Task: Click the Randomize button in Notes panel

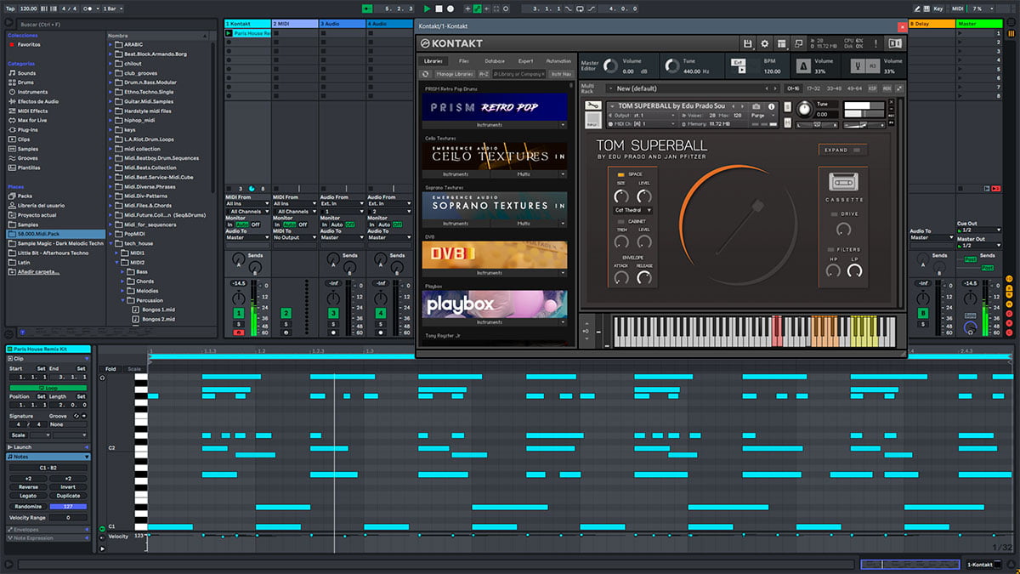Action: tap(26, 507)
